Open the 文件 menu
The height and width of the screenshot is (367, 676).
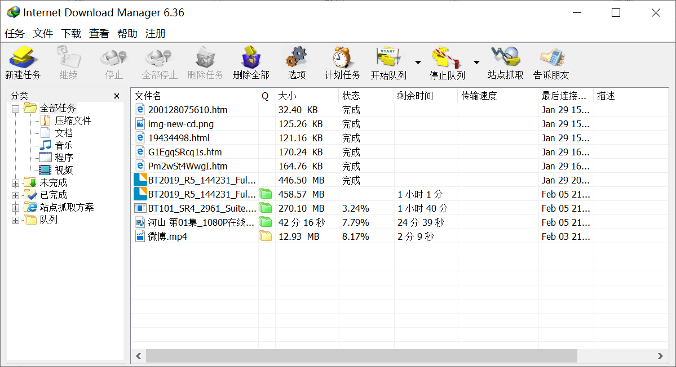click(x=43, y=34)
